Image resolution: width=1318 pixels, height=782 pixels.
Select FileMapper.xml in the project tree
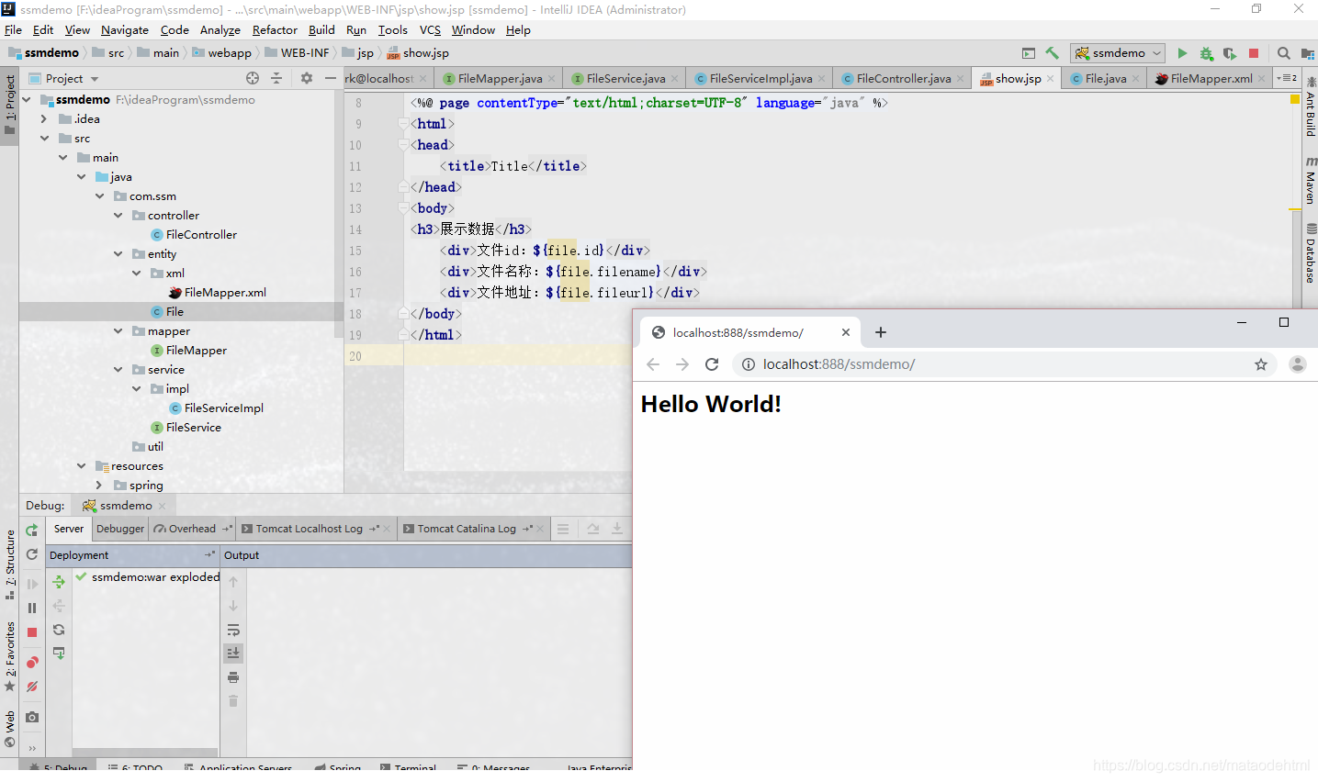coord(225,292)
